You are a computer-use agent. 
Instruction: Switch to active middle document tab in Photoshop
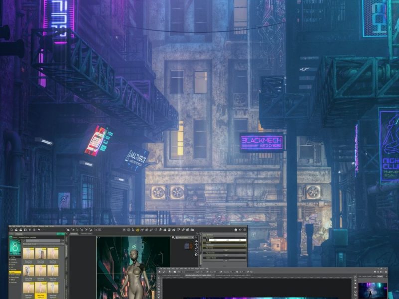(x=200, y=275)
